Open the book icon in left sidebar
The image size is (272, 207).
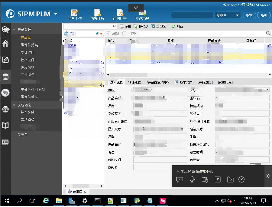tap(5, 125)
